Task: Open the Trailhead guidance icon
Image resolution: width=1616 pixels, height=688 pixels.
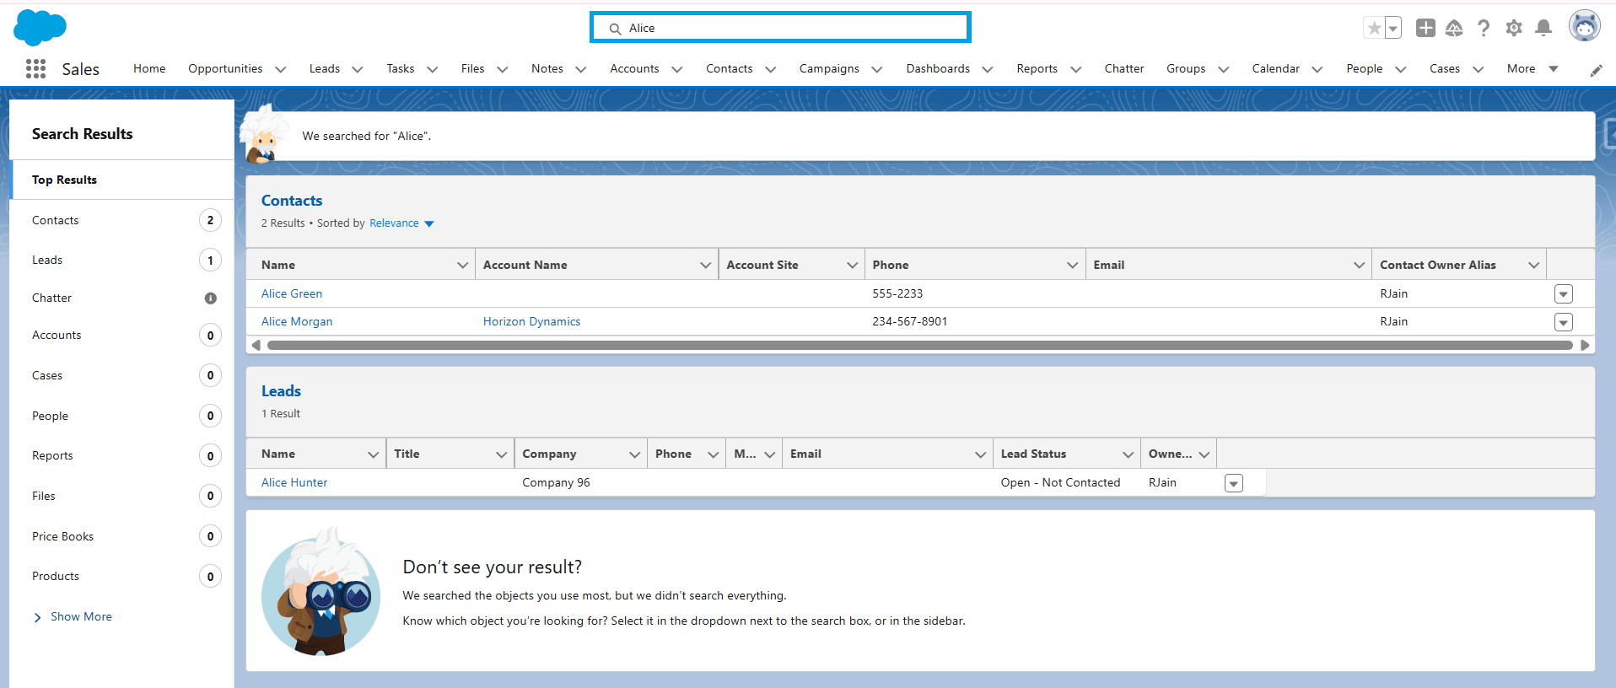Action: pyautogui.click(x=1454, y=28)
